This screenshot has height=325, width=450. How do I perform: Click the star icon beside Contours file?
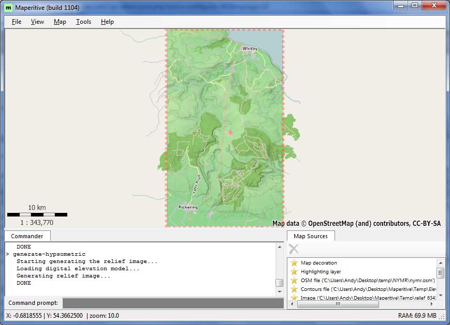(294, 289)
